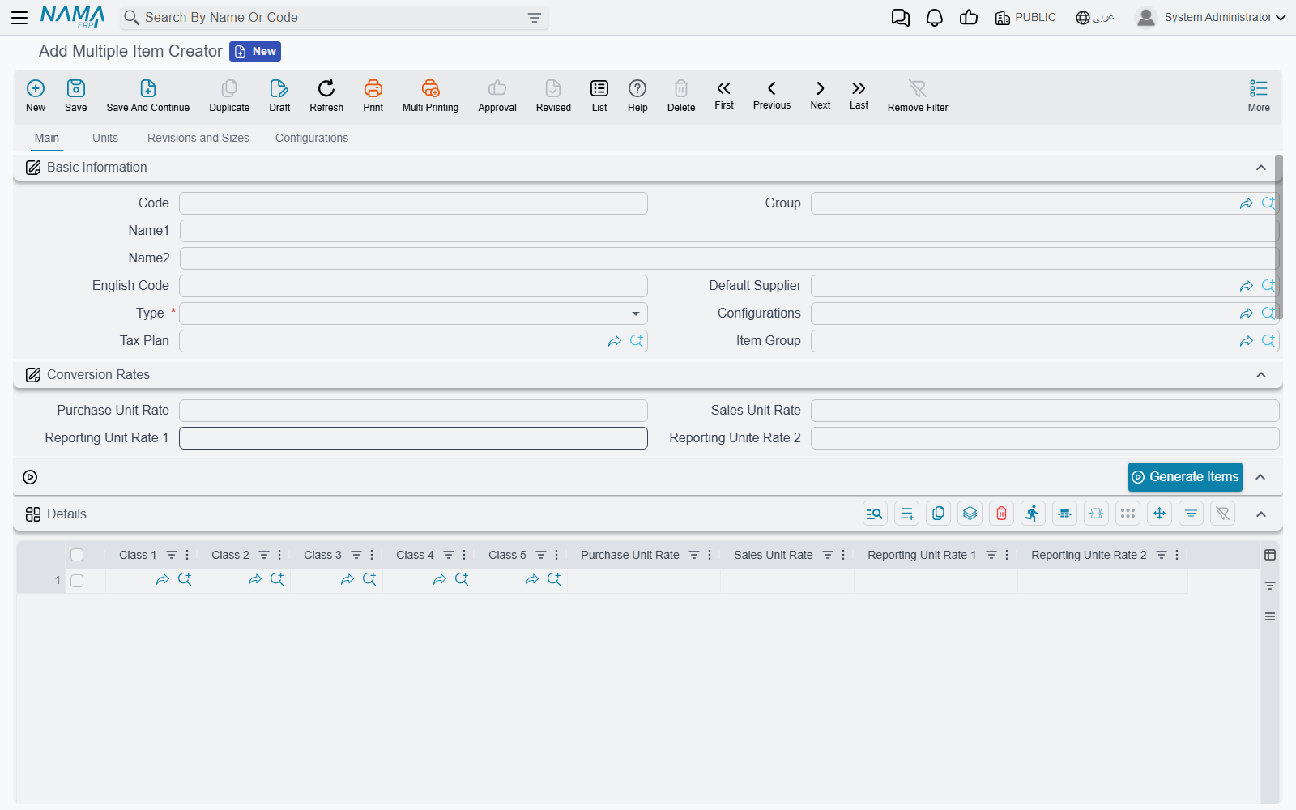Screen dimensions: 1296x810
Task: Select the Main tab
Action: (x=47, y=138)
